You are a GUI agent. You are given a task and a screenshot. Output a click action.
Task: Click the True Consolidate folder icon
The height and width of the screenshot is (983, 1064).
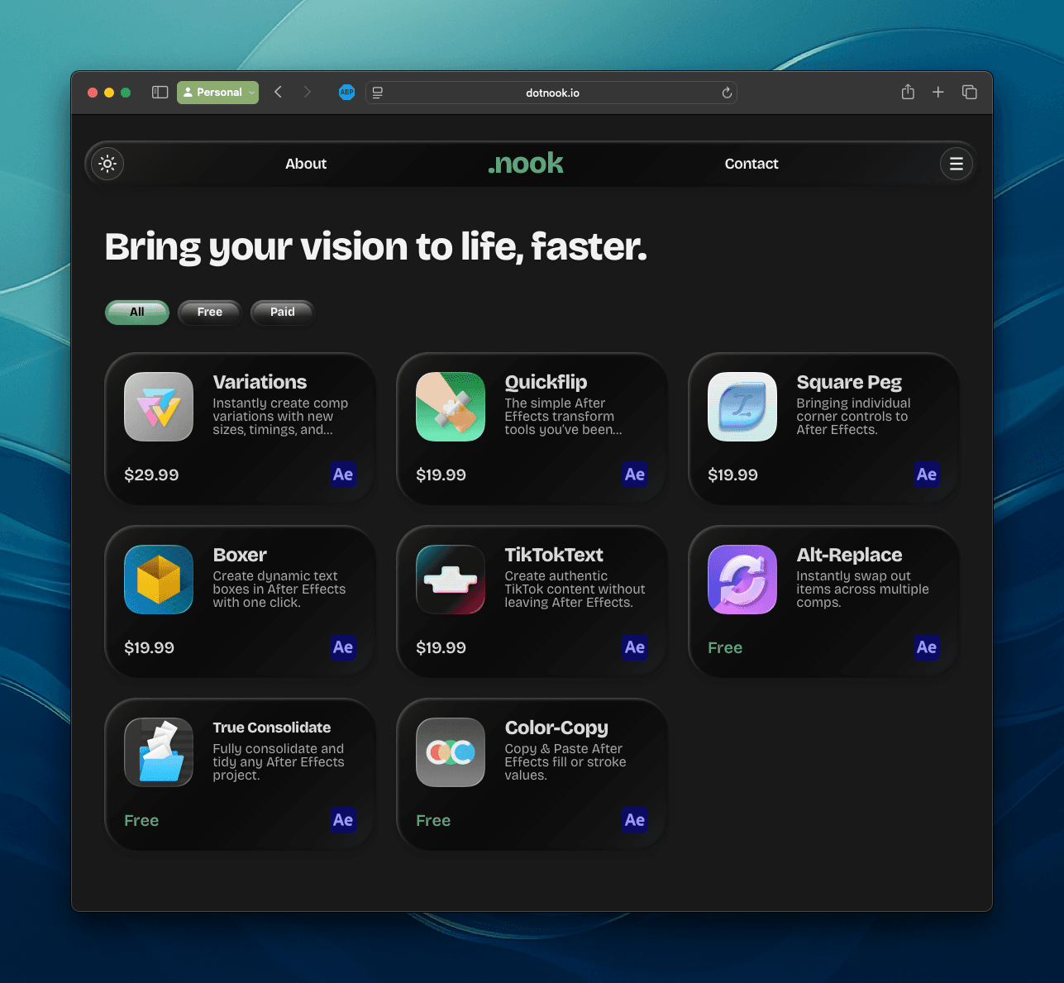coord(159,752)
